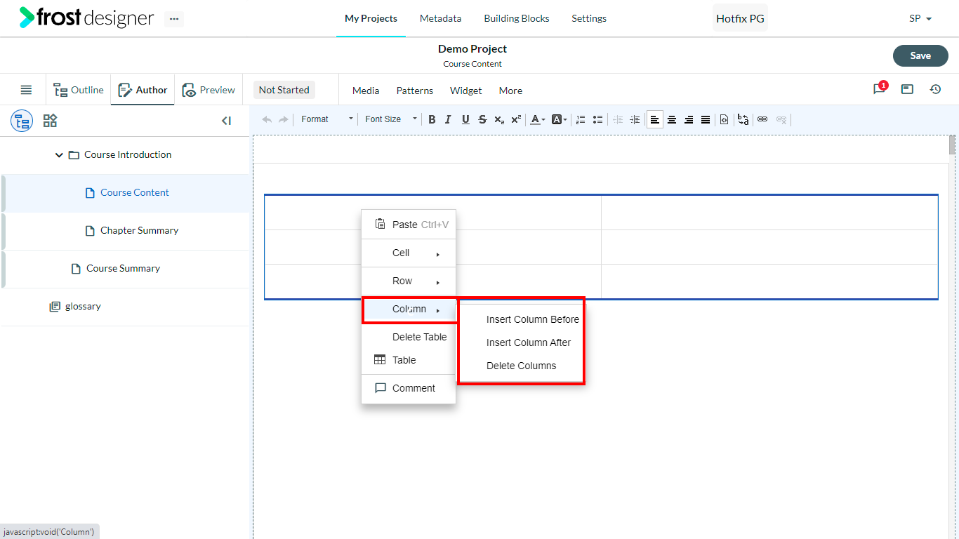Collapse the left sidebar panel
Viewport: 959px width, 539px height.
pos(226,121)
